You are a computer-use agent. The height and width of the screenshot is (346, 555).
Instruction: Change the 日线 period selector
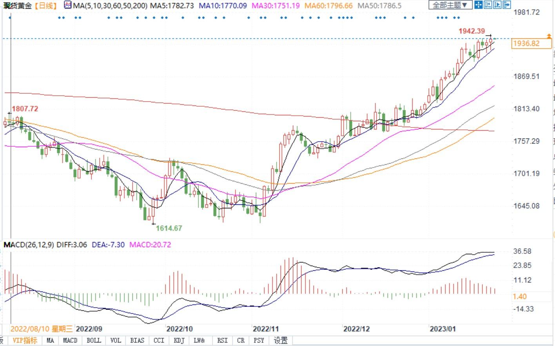[46, 6]
